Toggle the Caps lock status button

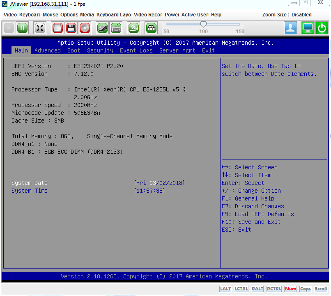pyautogui.click(x=305, y=289)
